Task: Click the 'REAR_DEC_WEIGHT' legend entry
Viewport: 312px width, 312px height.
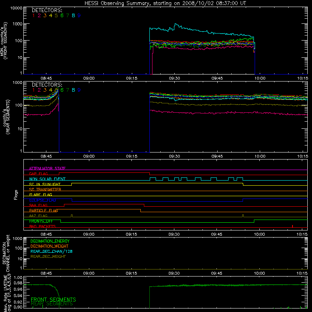Action: coord(48,257)
